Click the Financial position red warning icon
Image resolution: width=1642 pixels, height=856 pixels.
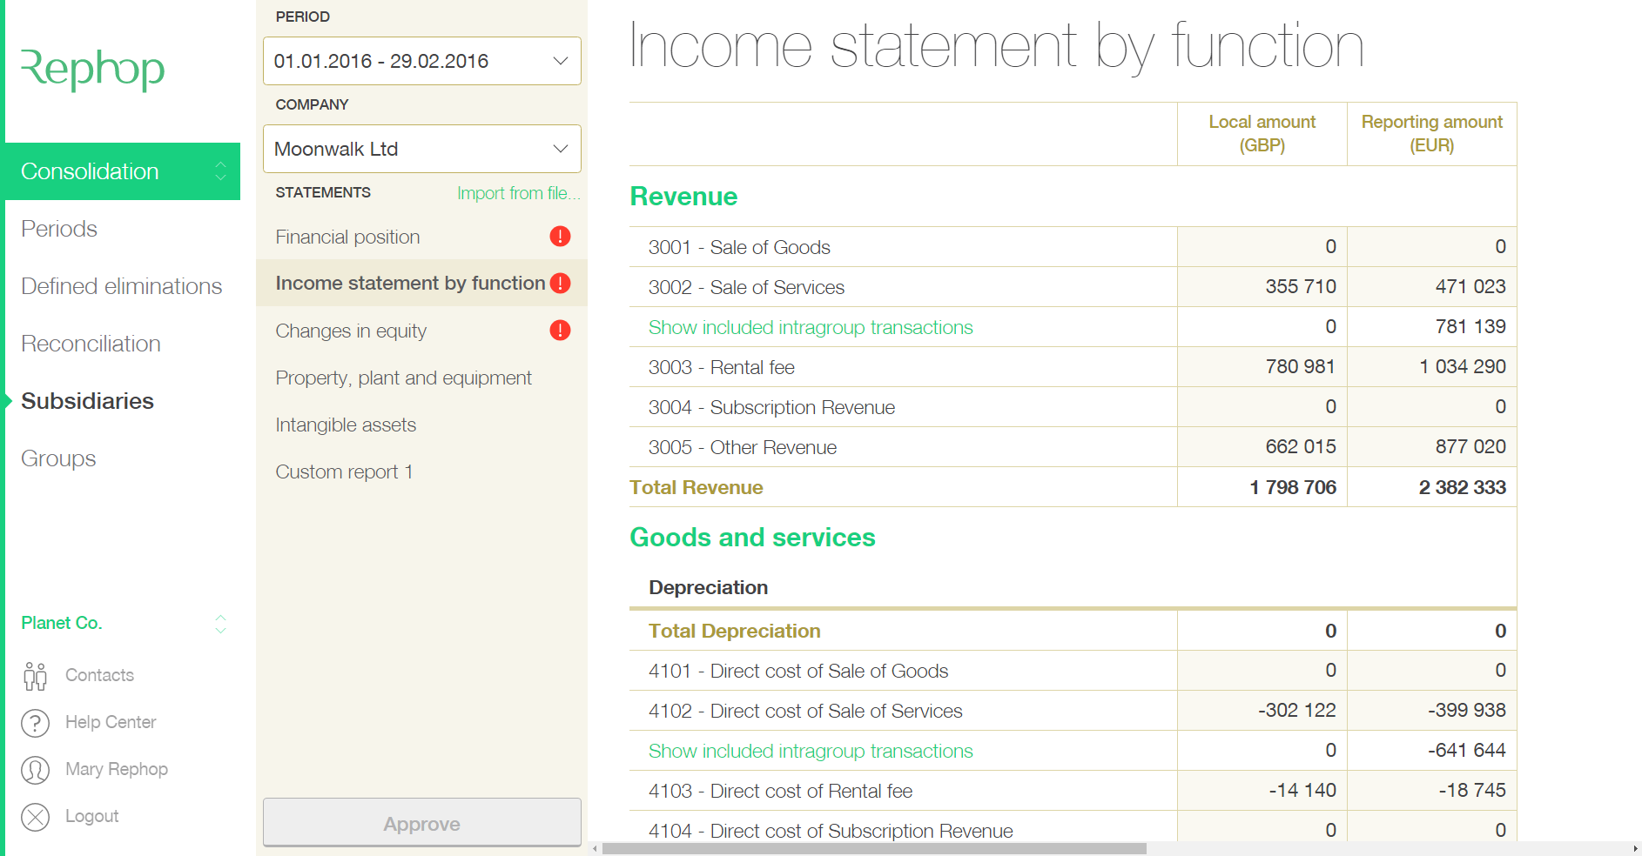560,237
